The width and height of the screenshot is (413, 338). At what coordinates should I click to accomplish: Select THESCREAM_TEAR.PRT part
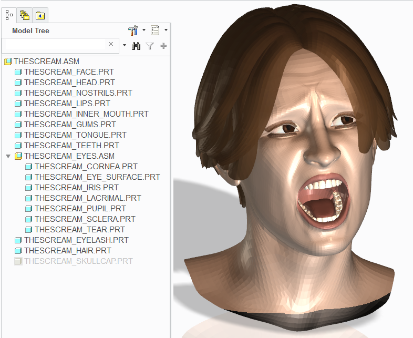point(80,230)
